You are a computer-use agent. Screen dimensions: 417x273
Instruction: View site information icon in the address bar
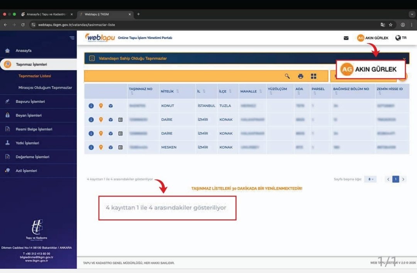point(33,25)
